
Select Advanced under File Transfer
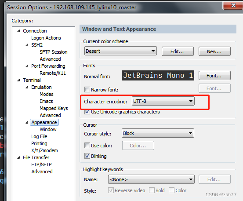(42, 172)
